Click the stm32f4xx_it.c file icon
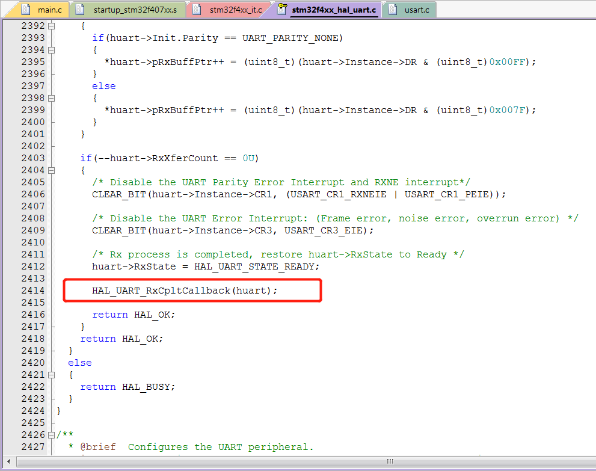This screenshot has width=596, height=471. pyautogui.click(x=197, y=9)
